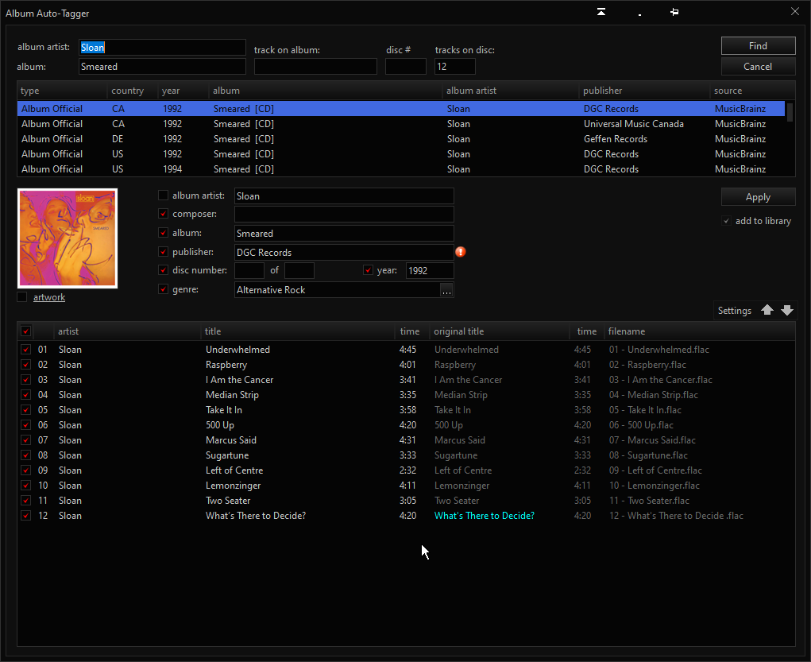Enable the artwork checkbox
Image resolution: width=811 pixels, height=662 pixels.
coord(21,297)
